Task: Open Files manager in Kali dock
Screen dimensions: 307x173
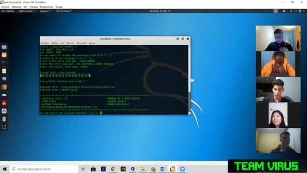Action: 4,47
